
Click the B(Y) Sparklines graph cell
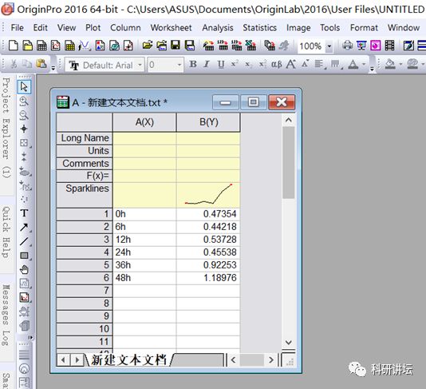coord(208,195)
